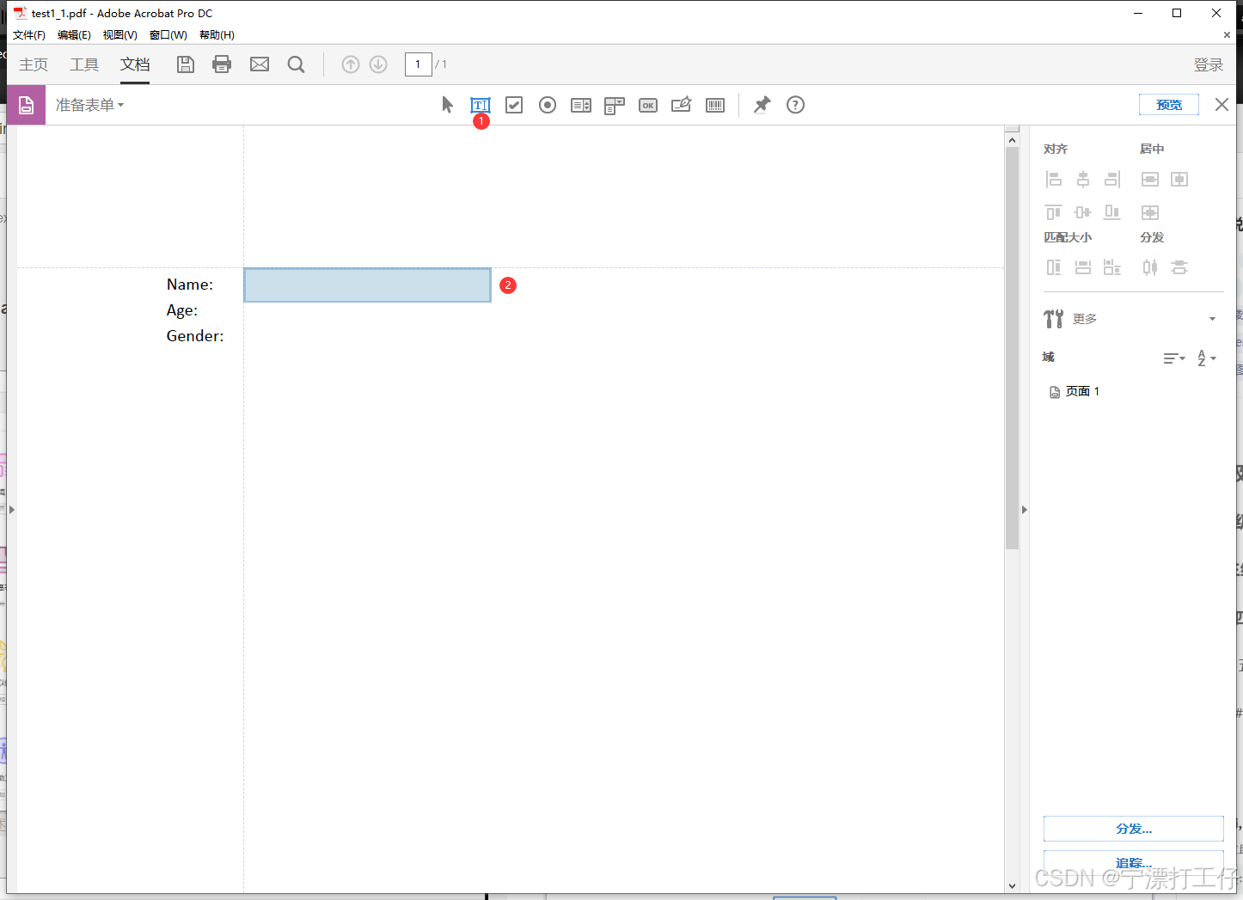Select the arrow selection tool

tap(447, 105)
